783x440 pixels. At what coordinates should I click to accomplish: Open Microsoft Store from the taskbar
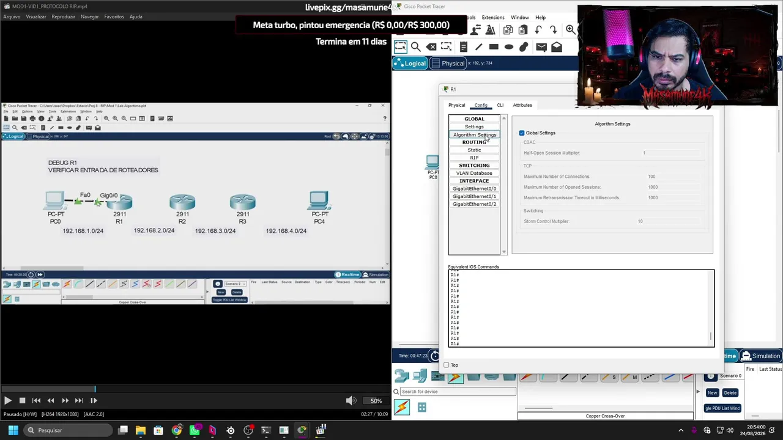[x=158, y=430]
